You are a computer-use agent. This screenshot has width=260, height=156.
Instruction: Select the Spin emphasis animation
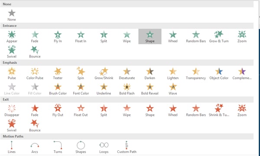click(81, 73)
